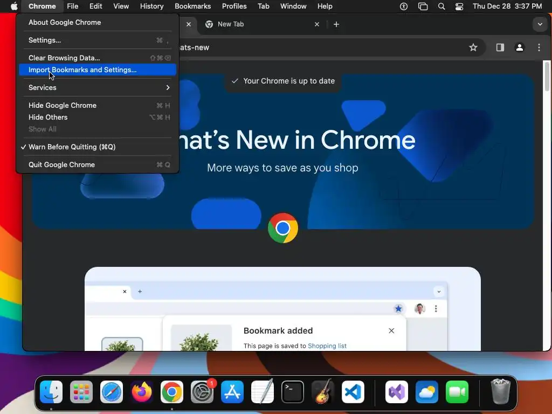The width and height of the screenshot is (552, 414).
Task: Open the Window menu
Action: pyautogui.click(x=293, y=6)
